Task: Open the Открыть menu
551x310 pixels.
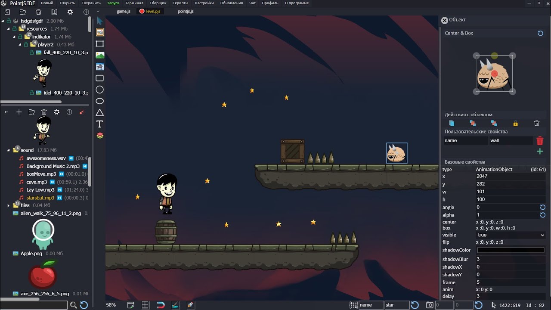Action: point(67,3)
